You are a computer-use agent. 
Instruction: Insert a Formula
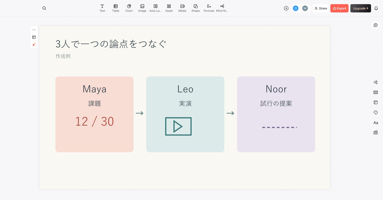pos(209,8)
